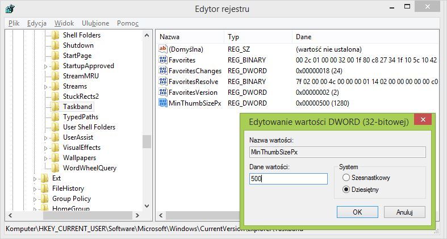This screenshot has height=239, width=447.
Task: Expand the VisualEffects tree node
Action: (45, 148)
